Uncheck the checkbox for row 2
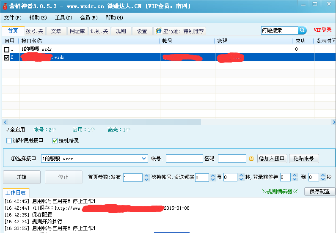Image resolution: width=336 pixels, height=233 pixels. [7, 58]
